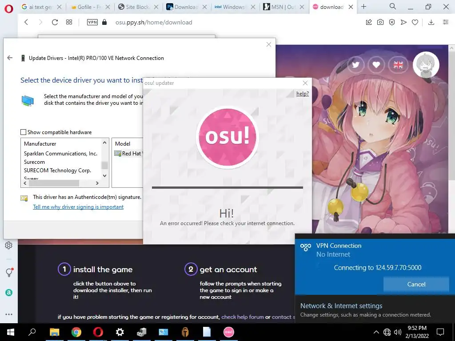Open volume control in system tray

click(398, 332)
